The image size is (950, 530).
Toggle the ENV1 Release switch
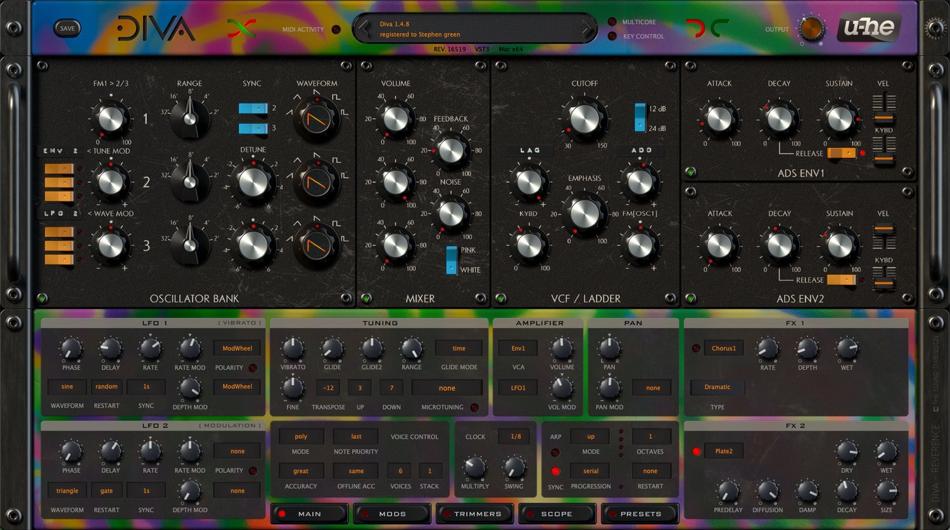(841, 153)
